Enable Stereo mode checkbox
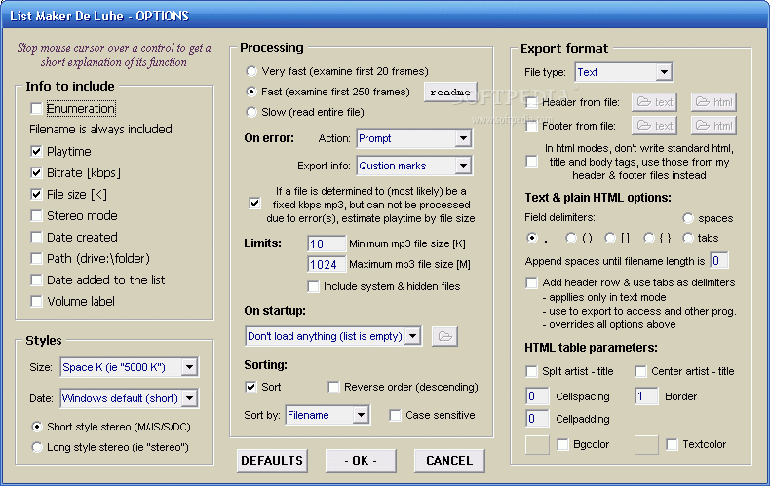This screenshot has height=486, width=770. pos(36,215)
